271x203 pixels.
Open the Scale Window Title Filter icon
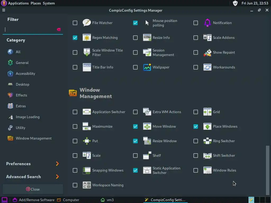click(87, 53)
